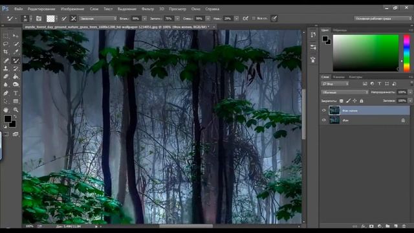Check the 'Все сл.' sample all layers box

(254, 18)
